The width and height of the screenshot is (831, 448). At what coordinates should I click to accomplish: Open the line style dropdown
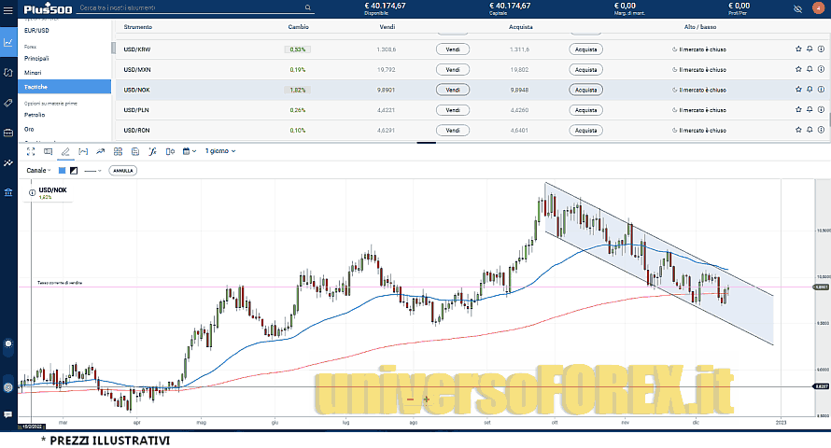(93, 171)
